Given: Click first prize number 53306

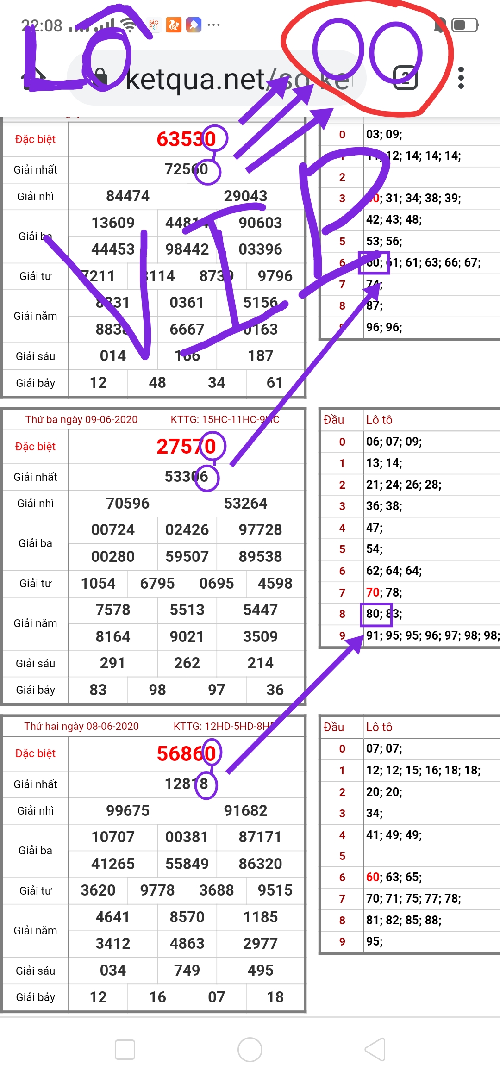Looking at the screenshot, I should pyautogui.click(x=186, y=477).
